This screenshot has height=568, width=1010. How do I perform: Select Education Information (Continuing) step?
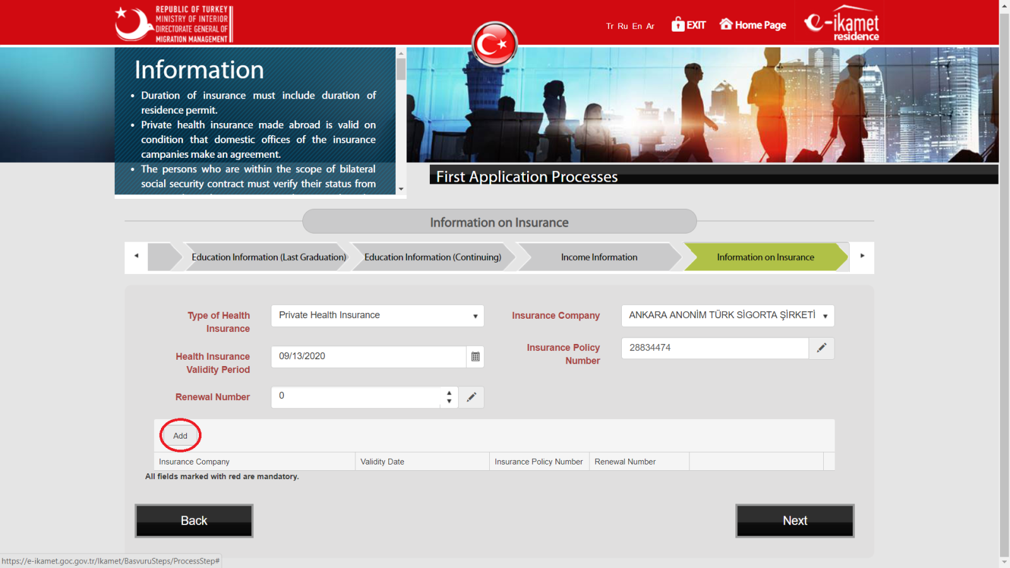[x=432, y=257]
